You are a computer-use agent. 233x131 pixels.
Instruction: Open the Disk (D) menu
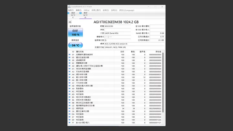point(106,10)
